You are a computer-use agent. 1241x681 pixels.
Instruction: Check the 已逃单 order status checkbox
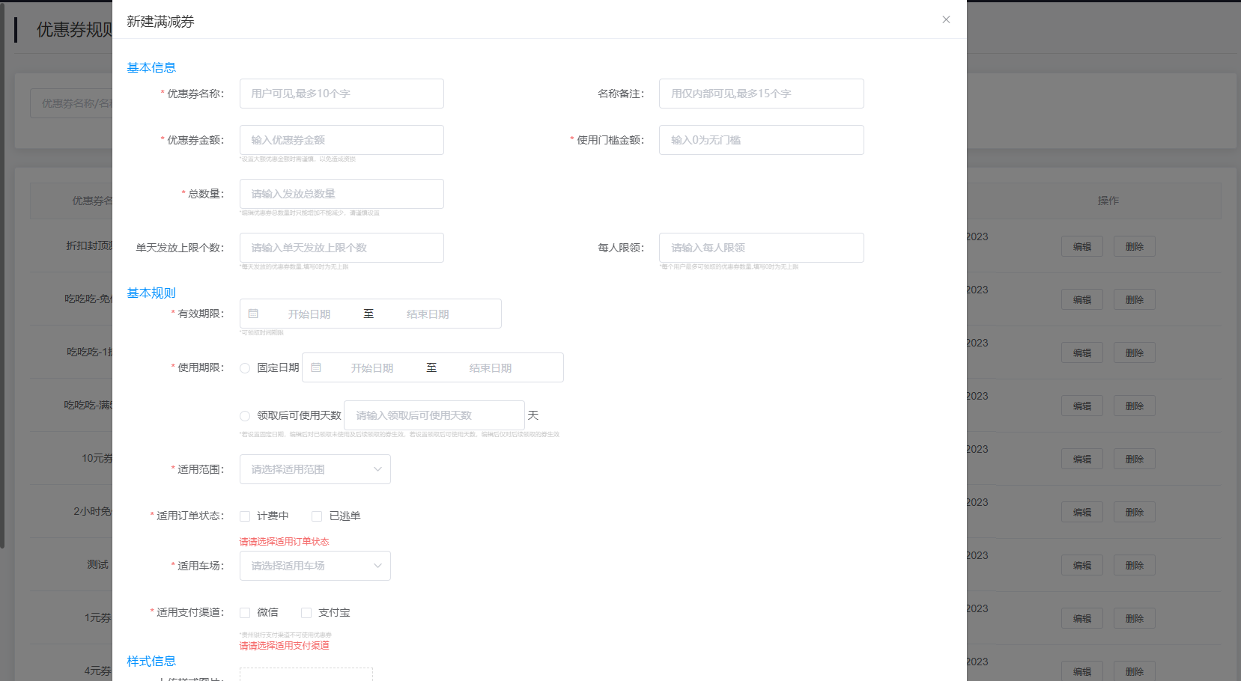(x=317, y=516)
